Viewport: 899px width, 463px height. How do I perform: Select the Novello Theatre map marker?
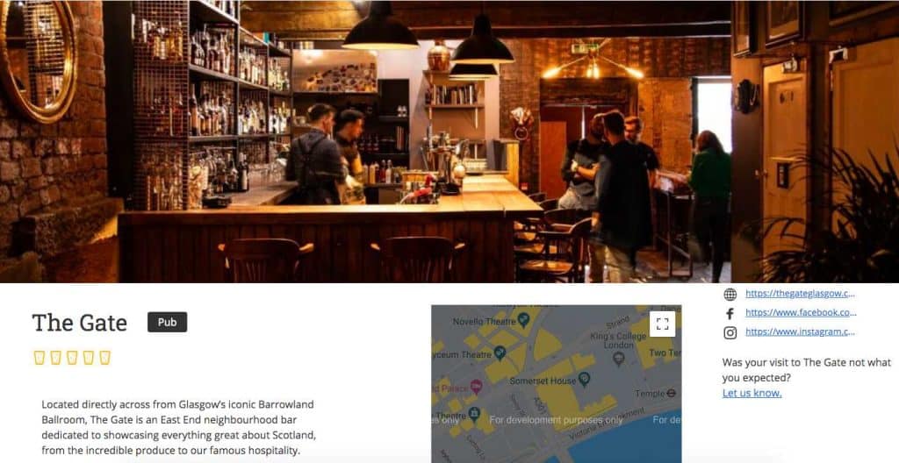click(523, 319)
